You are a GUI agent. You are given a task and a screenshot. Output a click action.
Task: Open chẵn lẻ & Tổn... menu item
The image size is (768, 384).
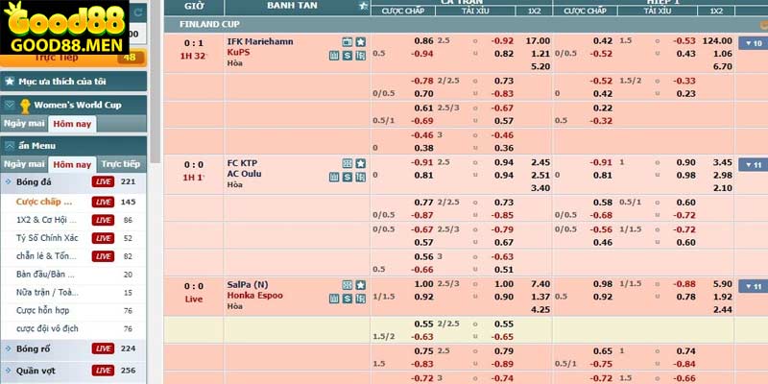46,256
